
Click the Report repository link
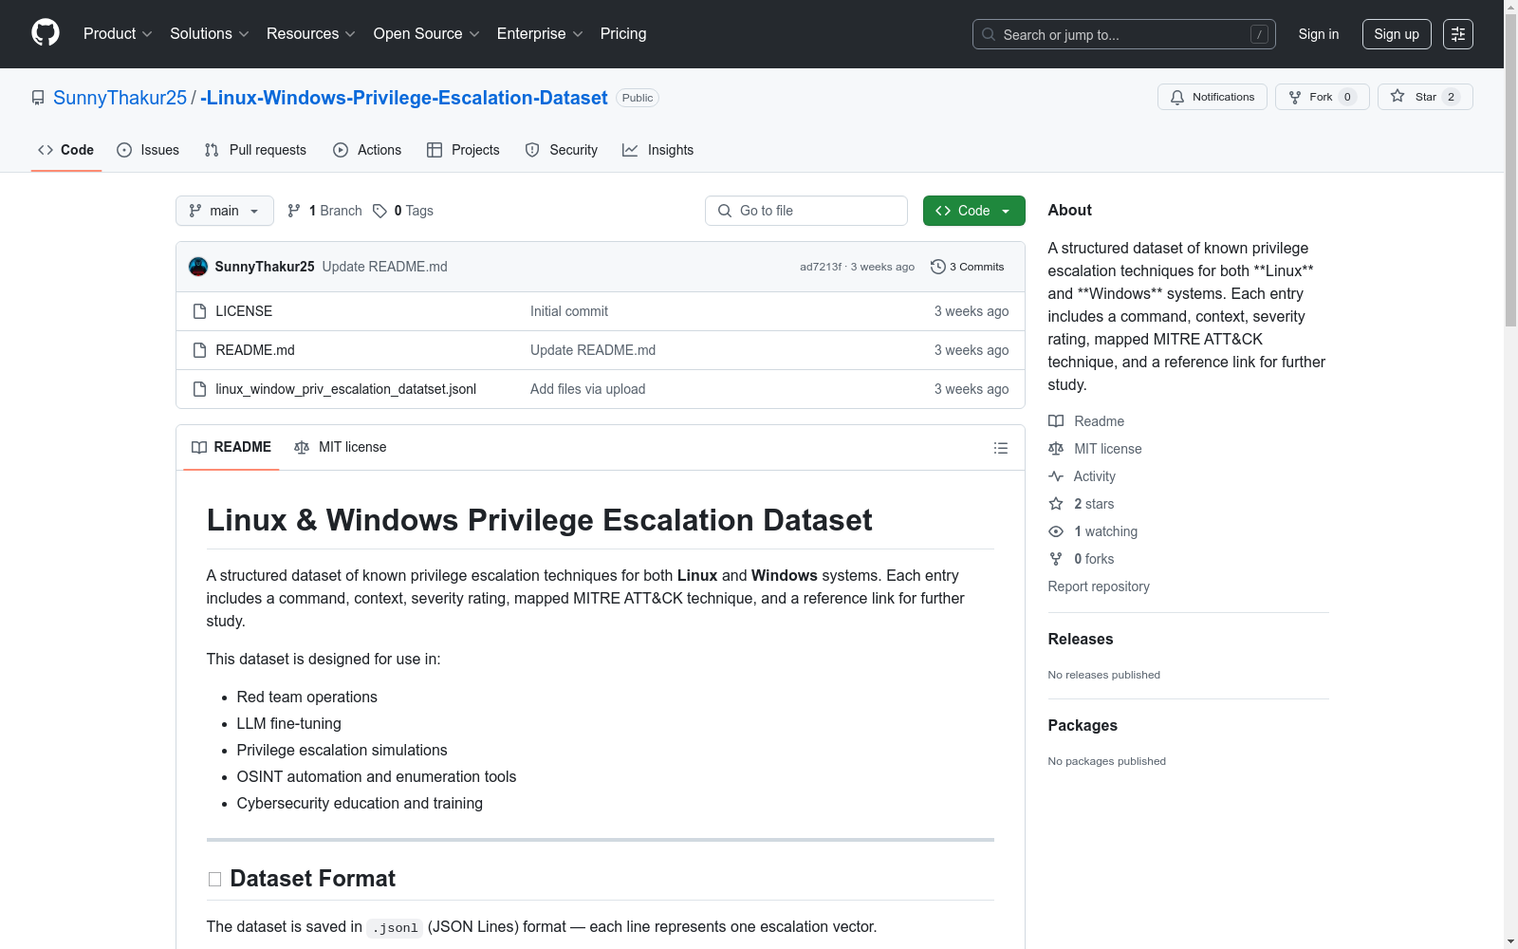click(1099, 586)
